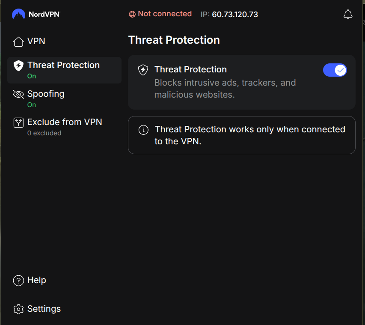Open notifications via the bell icon
The image size is (365, 325).
[x=348, y=15]
